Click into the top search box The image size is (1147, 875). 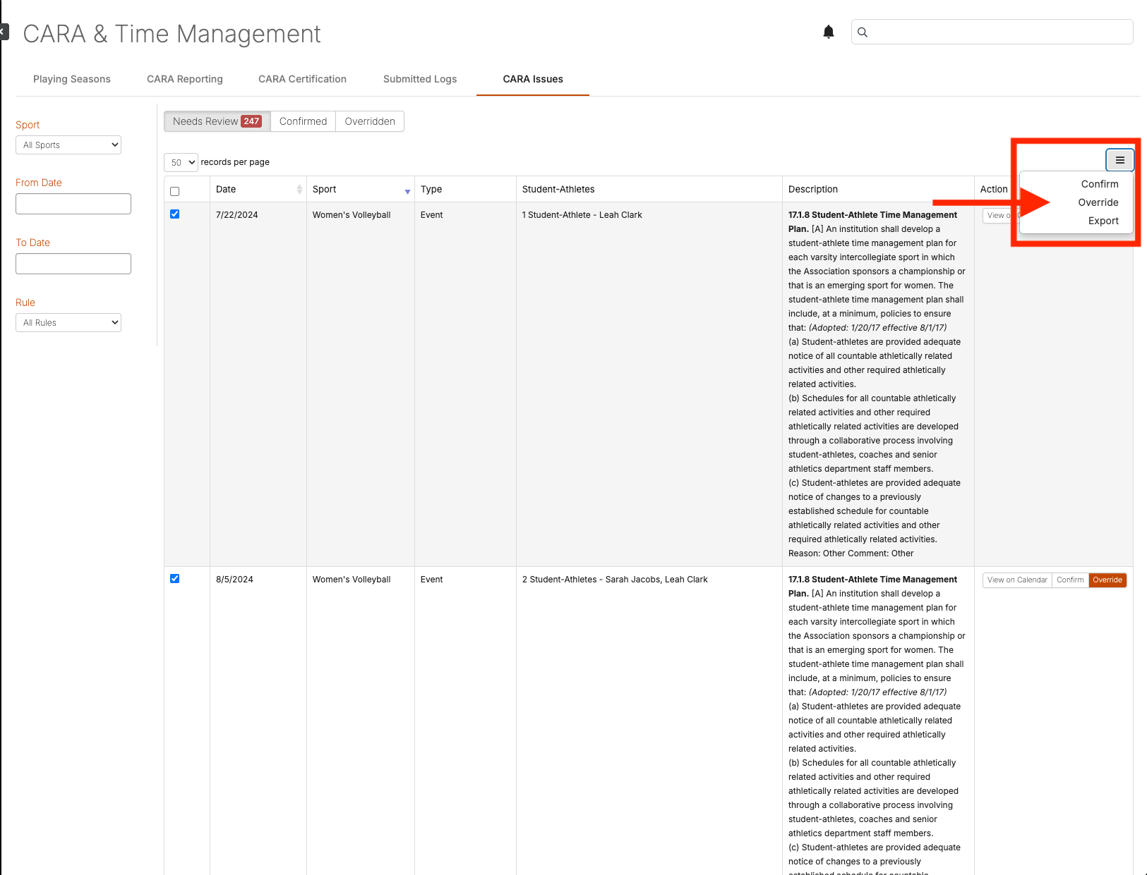click(992, 32)
